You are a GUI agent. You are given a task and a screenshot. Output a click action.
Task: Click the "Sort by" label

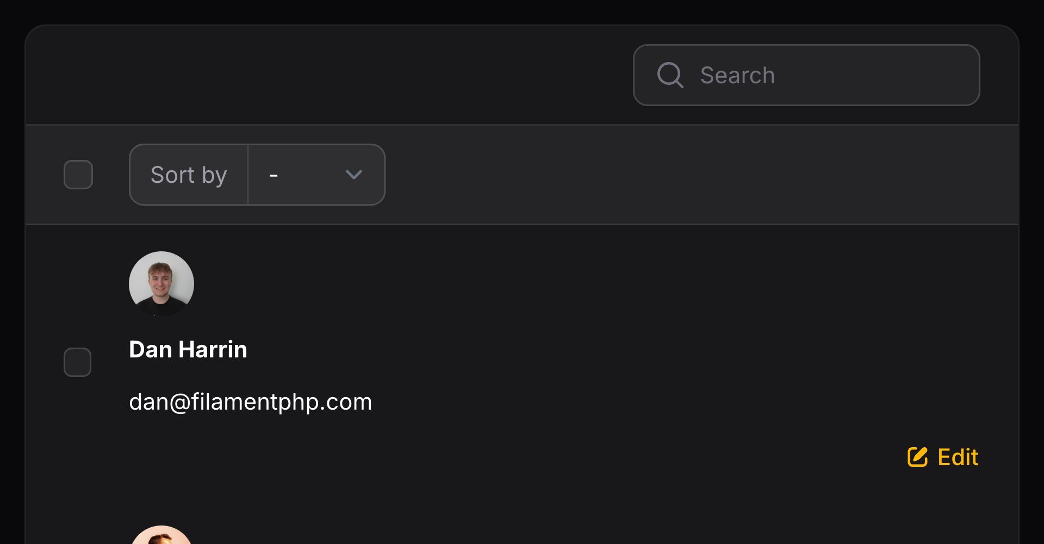[189, 175]
